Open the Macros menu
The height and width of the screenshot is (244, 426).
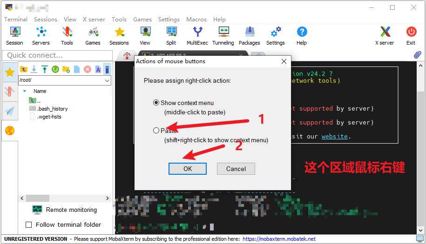pos(196,20)
